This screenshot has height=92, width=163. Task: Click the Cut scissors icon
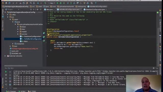(x=20, y=3)
